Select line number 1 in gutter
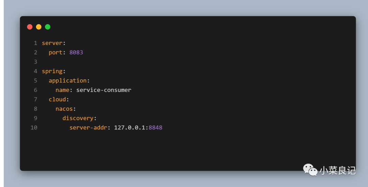 (35, 43)
